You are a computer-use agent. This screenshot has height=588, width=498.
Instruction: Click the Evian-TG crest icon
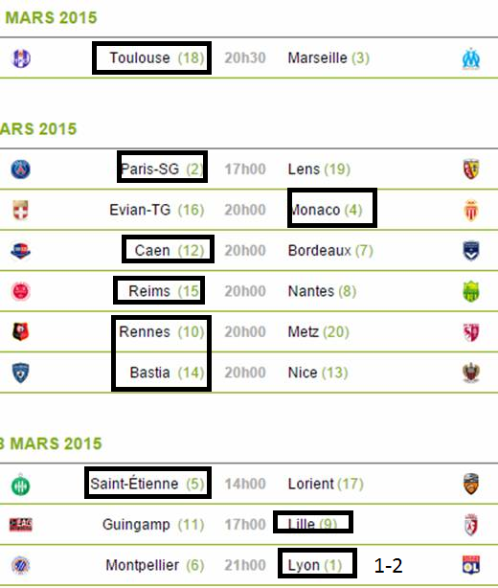21,210
